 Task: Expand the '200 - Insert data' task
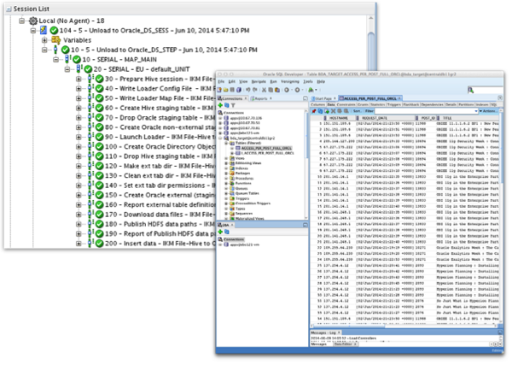[79, 244]
